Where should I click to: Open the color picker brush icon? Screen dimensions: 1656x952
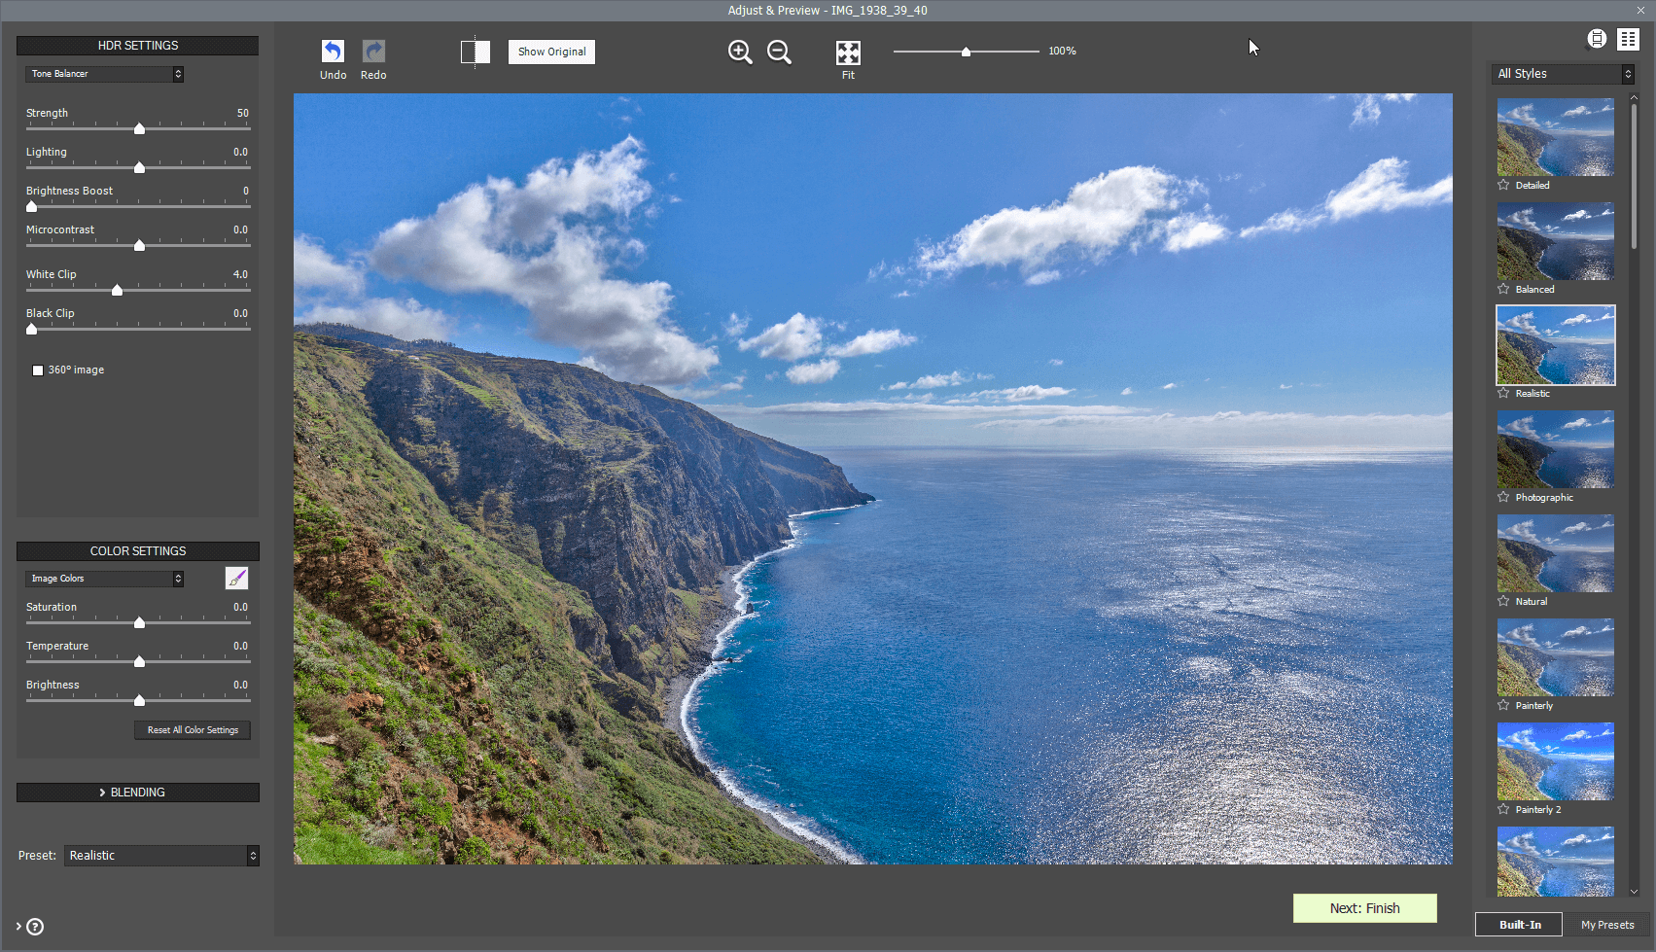pyautogui.click(x=236, y=579)
